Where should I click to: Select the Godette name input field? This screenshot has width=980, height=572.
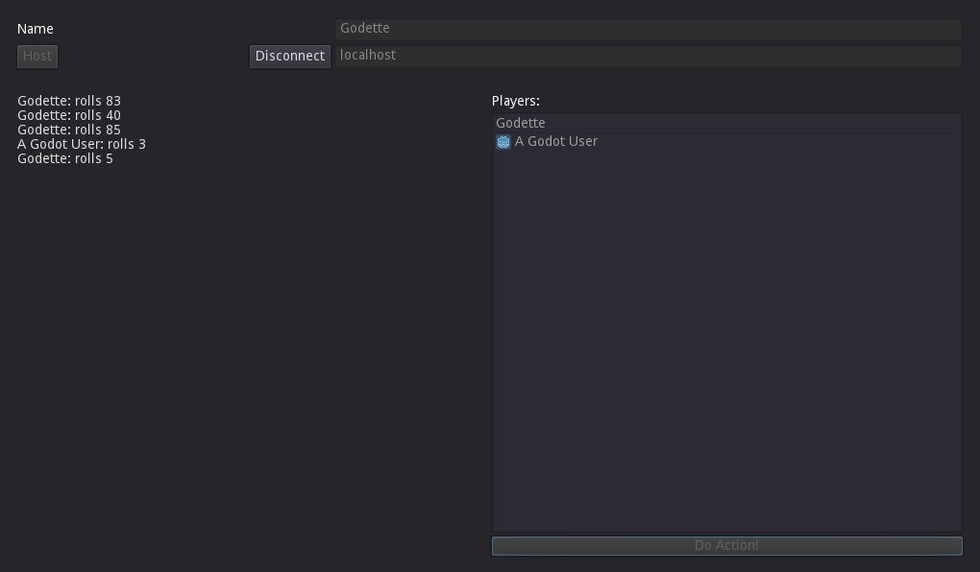(648, 28)
